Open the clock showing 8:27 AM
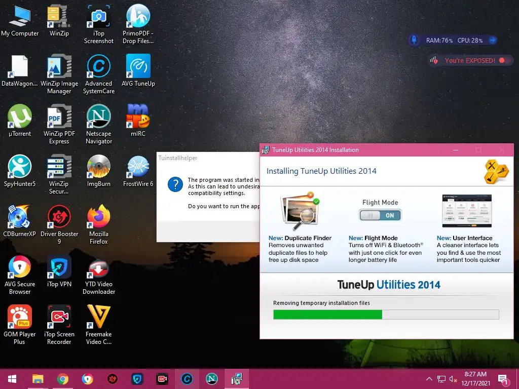The width and height of the screenshot is (519, 389). click(x=475, y=379)
